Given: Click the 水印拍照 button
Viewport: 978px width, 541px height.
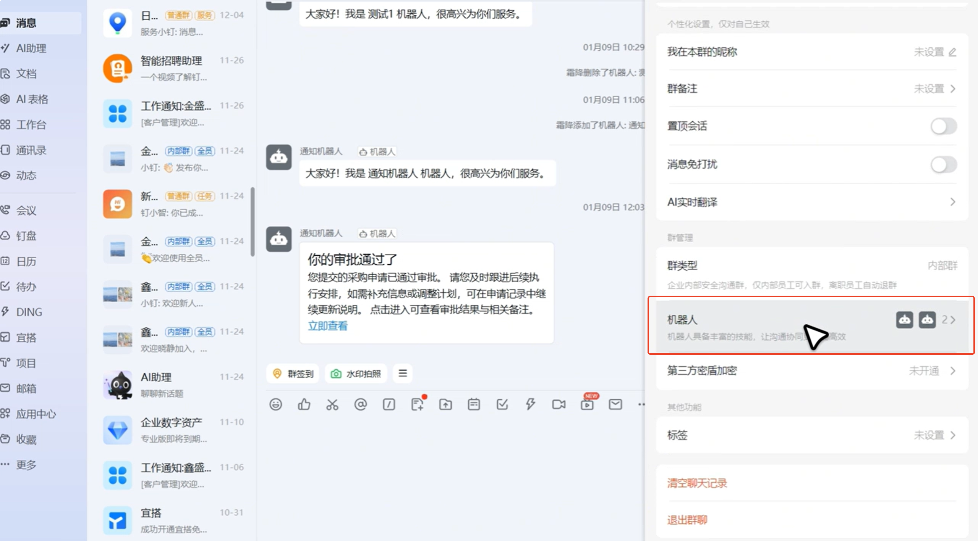Looking at the screenshot, I should (x=356, y=373).
